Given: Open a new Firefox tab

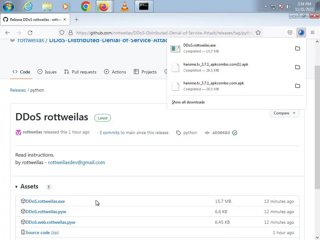Looking at the screenshot, I should click(76, 20).
